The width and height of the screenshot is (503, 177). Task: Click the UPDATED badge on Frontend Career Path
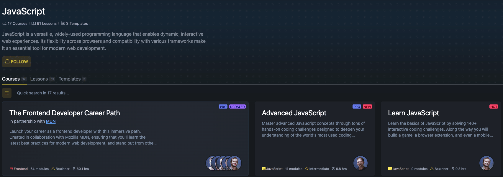237,107
